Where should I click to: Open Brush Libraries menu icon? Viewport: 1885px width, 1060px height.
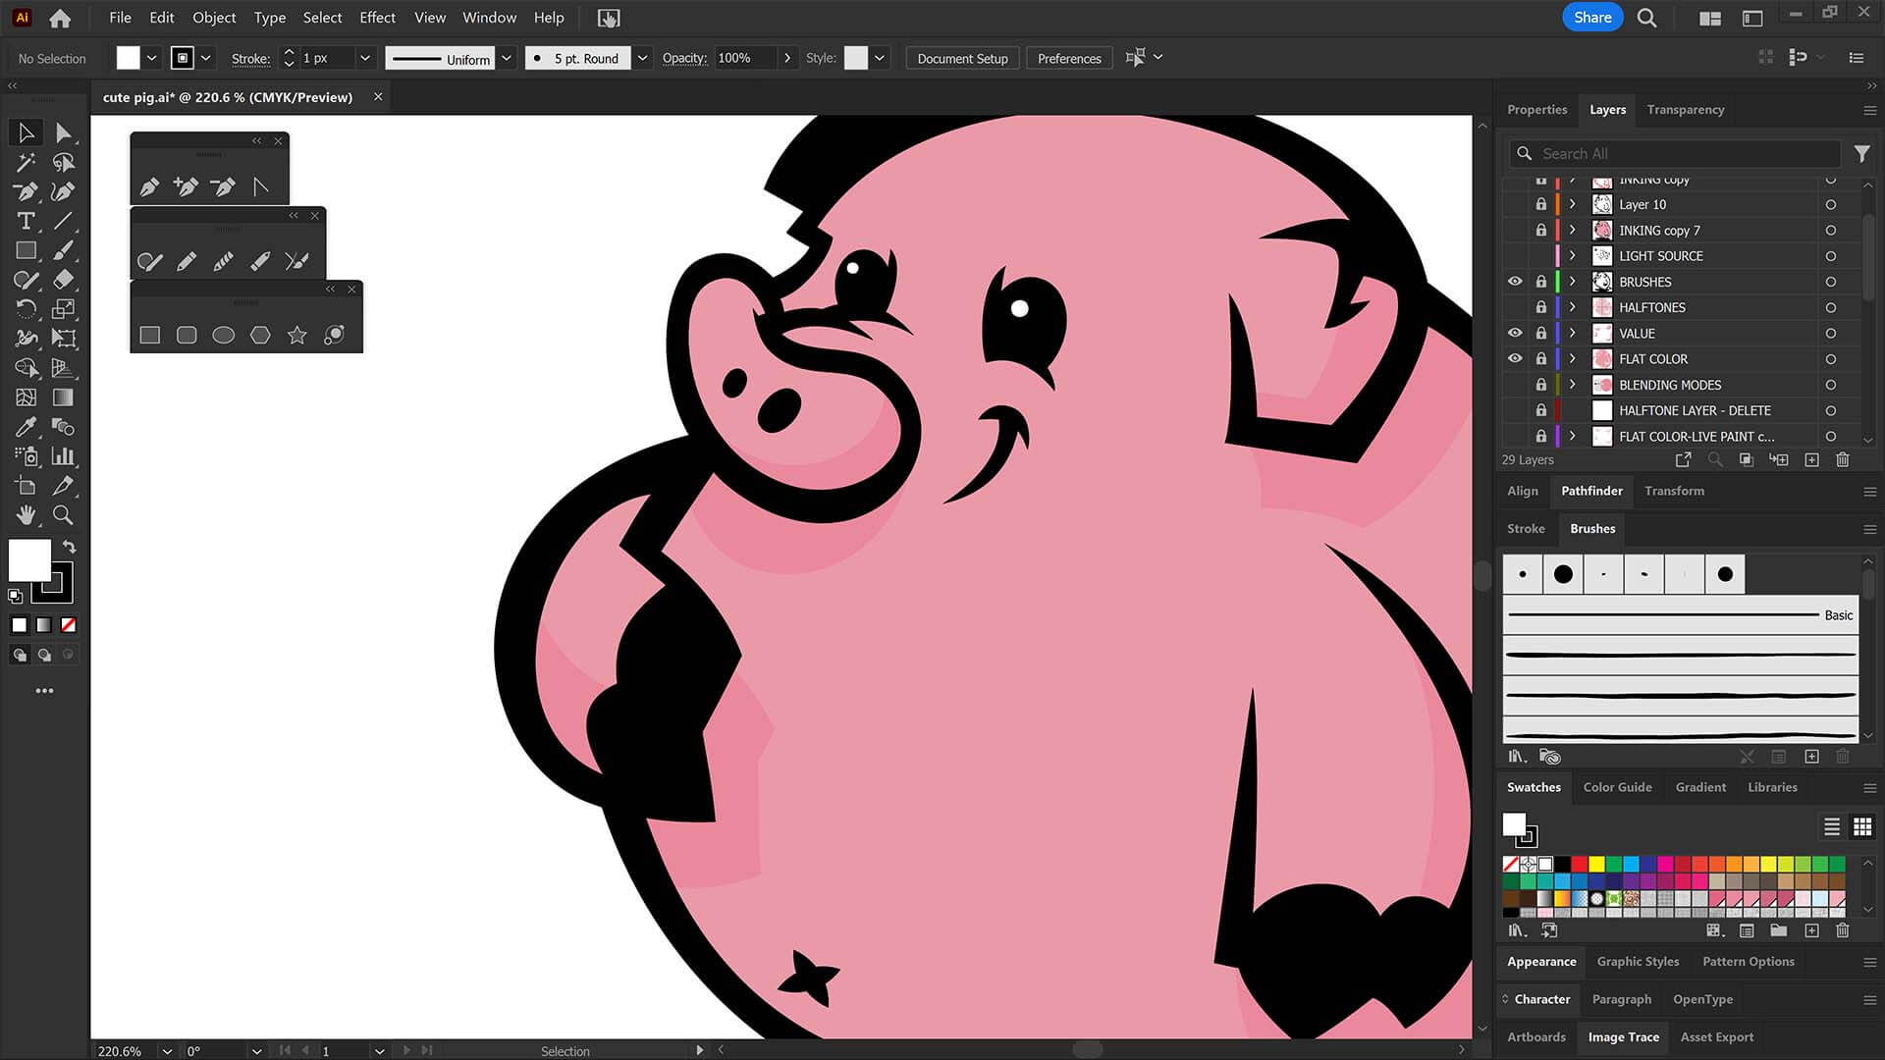(x=1517, y=757)
